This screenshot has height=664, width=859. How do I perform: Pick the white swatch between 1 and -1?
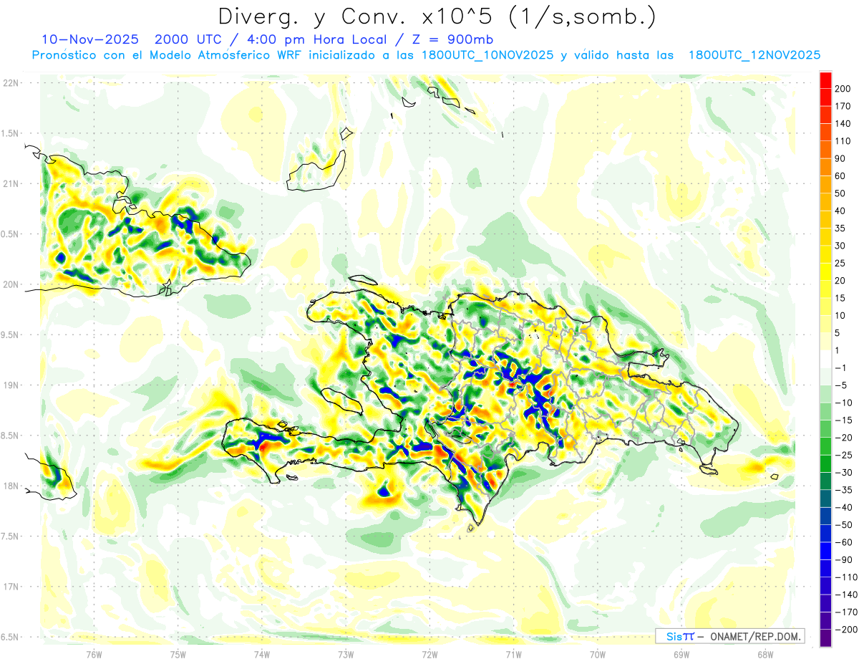pyautogui.click(x=826, y=359)
